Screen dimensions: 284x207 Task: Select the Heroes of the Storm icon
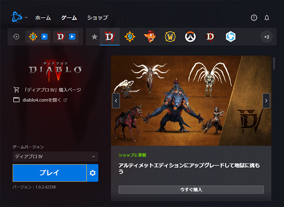[230, 37]
